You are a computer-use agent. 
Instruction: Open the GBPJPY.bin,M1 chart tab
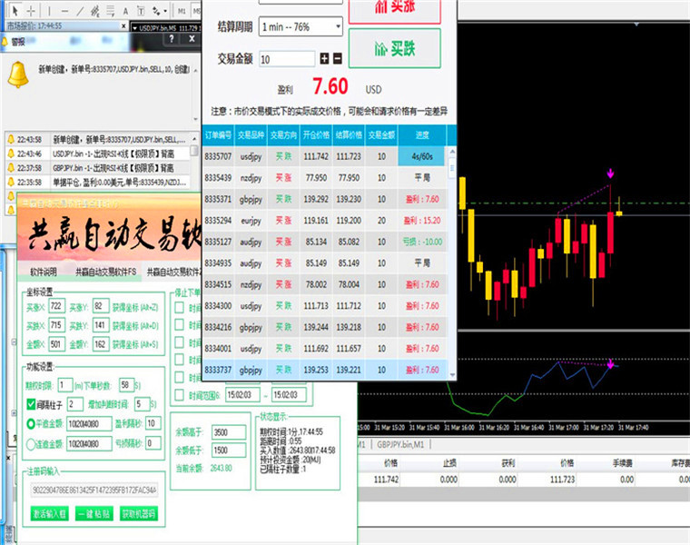(400, 444)
